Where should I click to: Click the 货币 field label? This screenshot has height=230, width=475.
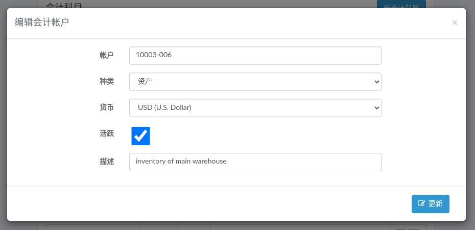(x=107, y=107)
